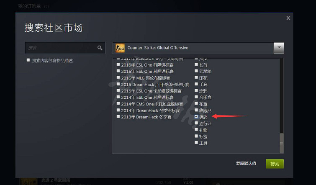Click the green 搜索 button
Screen dimensions: 316x185
coord(275,164)
